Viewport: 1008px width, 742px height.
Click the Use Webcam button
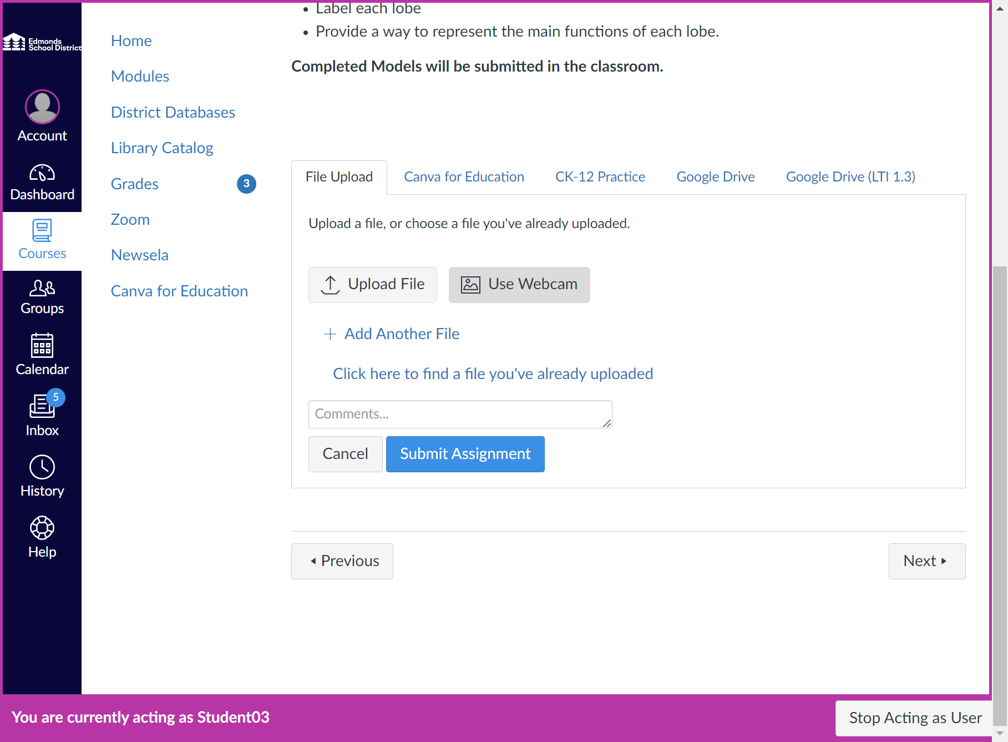(519, 285)
